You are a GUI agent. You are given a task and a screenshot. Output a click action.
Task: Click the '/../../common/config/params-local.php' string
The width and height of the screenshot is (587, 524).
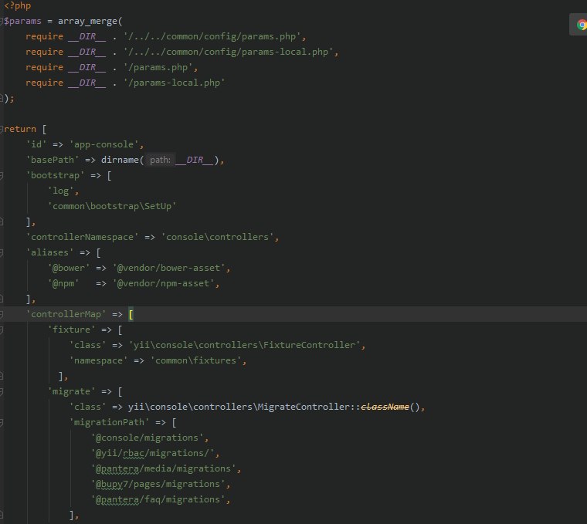pyautogui.click(x=229, y=52)
